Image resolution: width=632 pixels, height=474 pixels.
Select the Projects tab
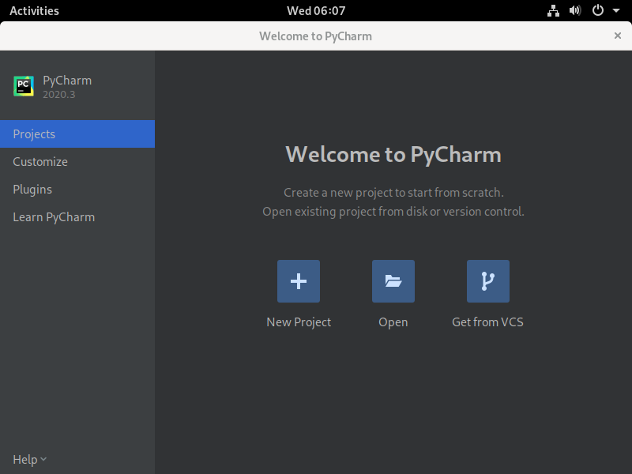[x=77, y=134]
